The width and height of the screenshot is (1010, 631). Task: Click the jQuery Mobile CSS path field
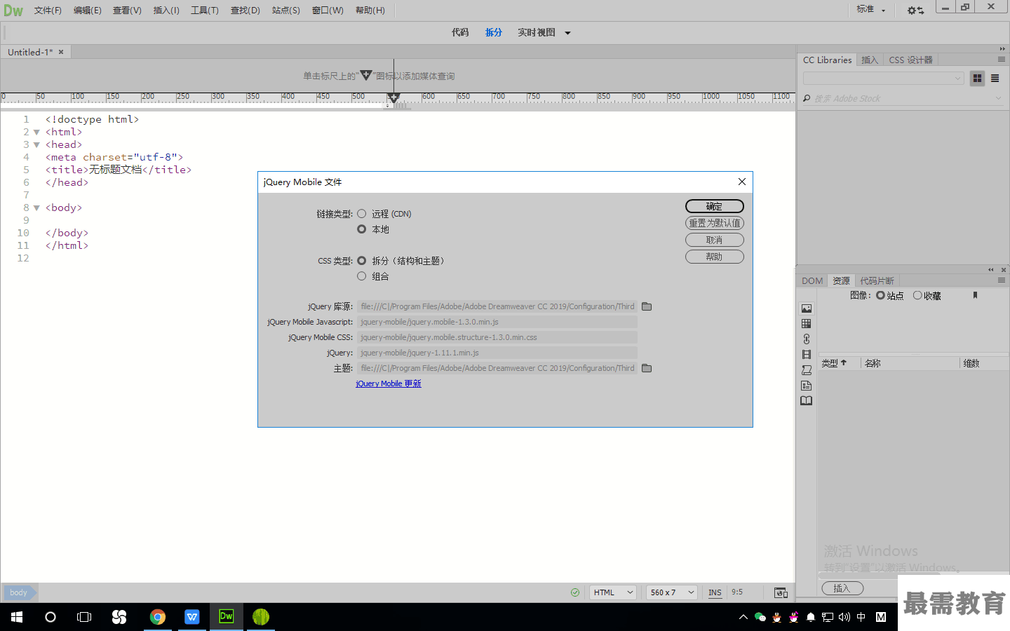coord(497,337)
